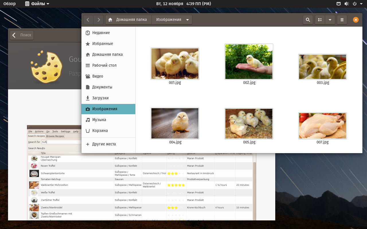Click the volume icon in the top bar
Screen dimensions: 367x229
click(x=347, y=4)
